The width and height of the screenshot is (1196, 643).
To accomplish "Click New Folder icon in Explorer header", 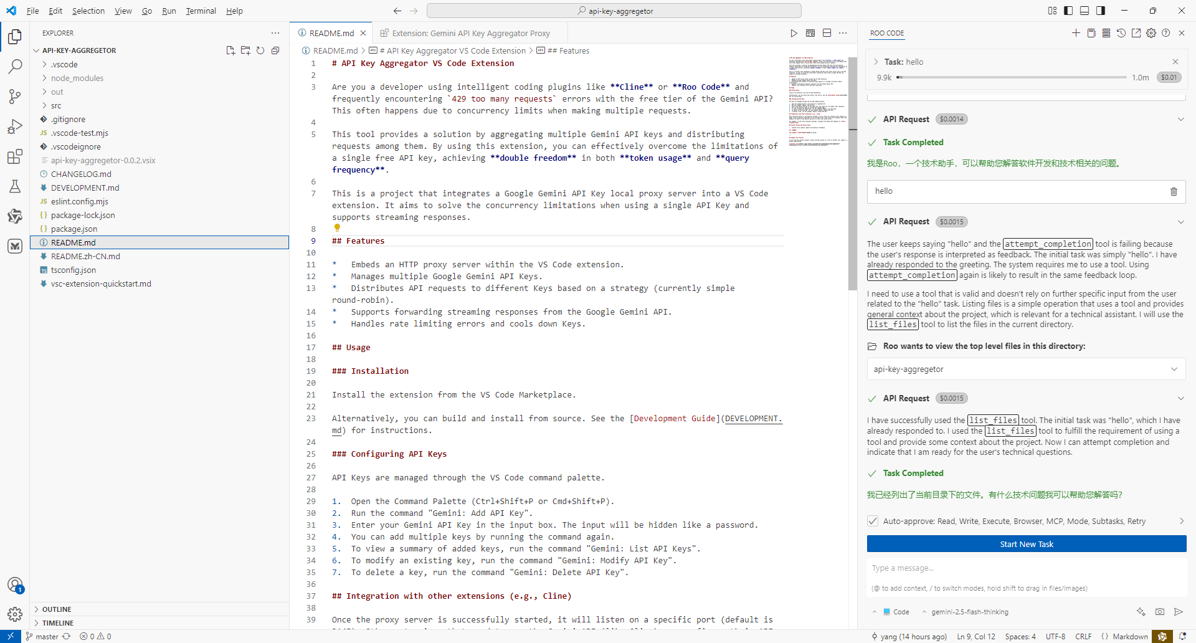I will [x=245, y=50].
